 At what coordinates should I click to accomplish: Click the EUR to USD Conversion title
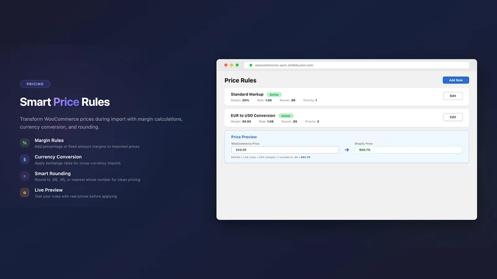pos(253,115)
